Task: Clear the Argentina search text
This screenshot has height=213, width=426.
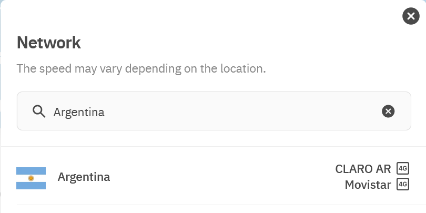Action: (388, 111)
